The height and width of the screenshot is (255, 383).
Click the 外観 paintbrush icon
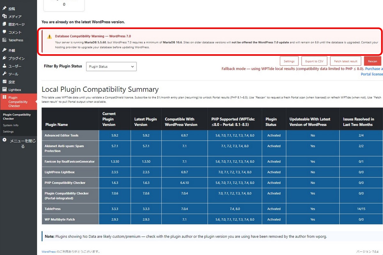(4, 50)
